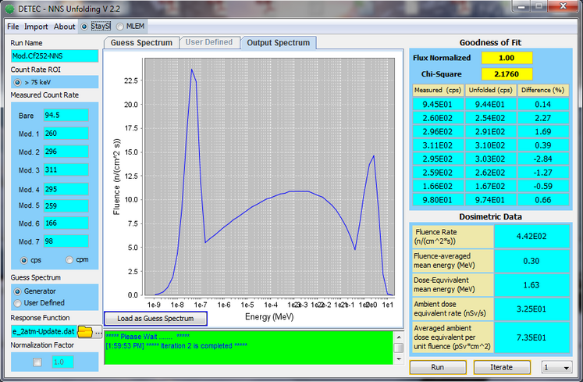Click the Mod. 7 count rate field
The height and width of the screenshot is (382, 583).
coord(66,241)
